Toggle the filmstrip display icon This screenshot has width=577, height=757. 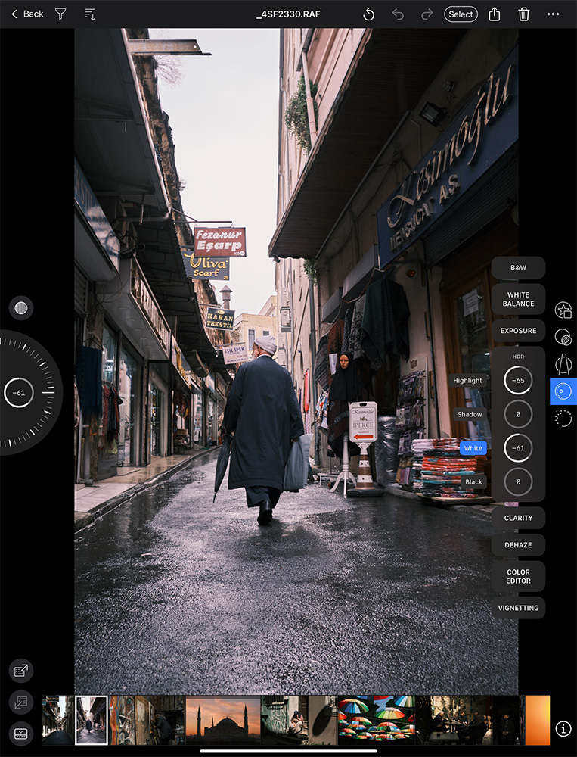click(x=20, y=734)
